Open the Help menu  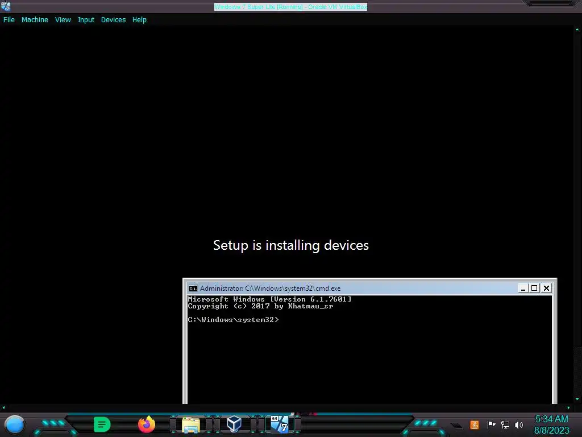(x=139, y=20)
